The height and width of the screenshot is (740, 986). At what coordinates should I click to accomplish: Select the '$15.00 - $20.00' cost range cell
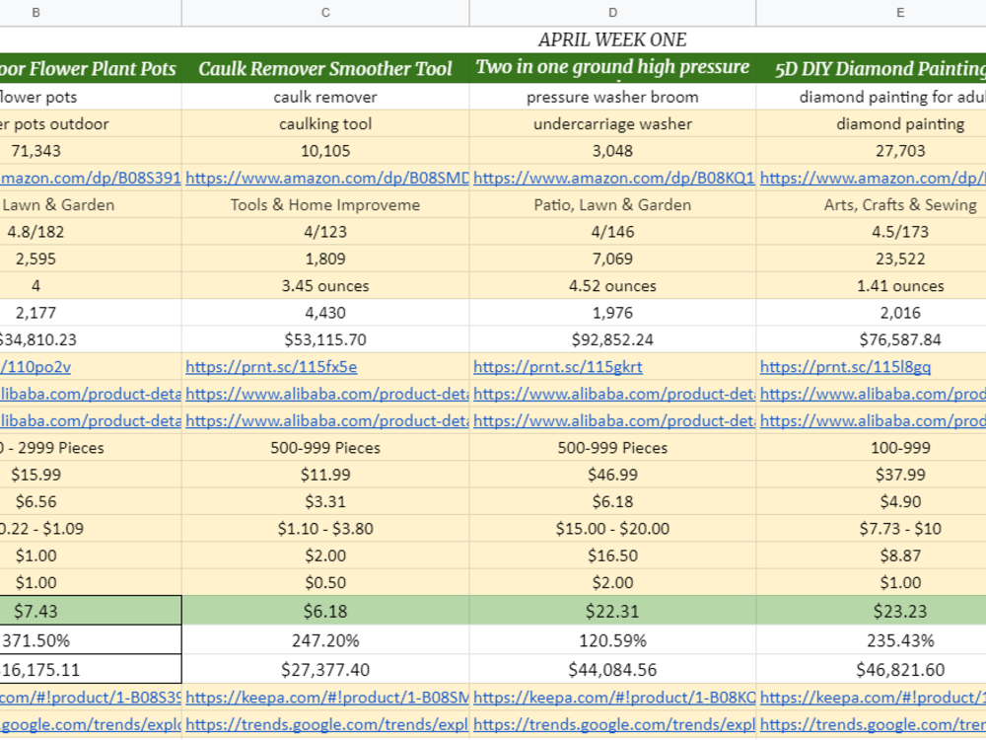[612, 529]
